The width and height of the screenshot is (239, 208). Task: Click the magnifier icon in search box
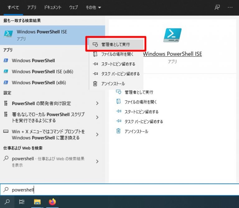tap(6, 190)
